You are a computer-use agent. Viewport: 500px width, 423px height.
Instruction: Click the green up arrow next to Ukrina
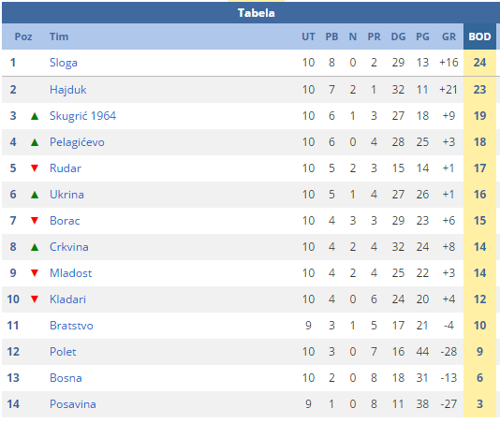tap(35, 195)
